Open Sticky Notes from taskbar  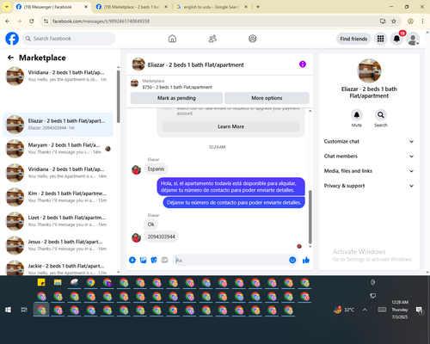[41, 282]
